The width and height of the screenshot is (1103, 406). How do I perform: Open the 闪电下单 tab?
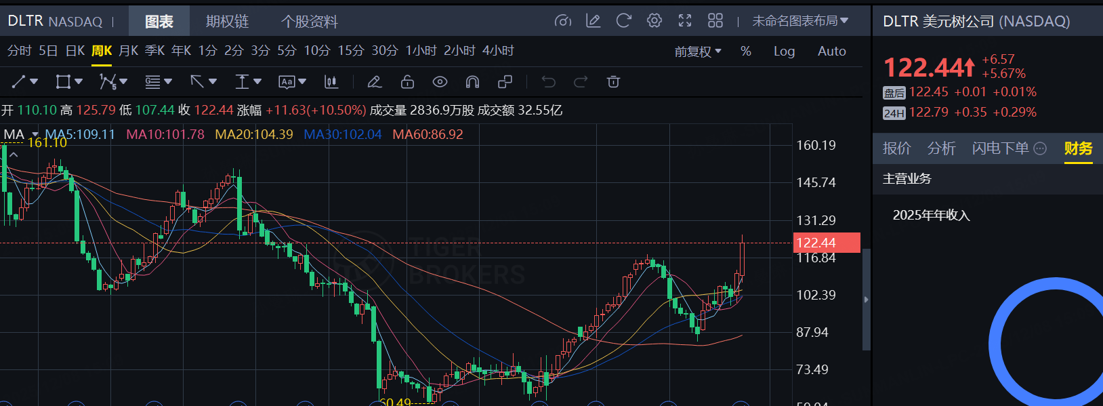(x=1001, y=148)
